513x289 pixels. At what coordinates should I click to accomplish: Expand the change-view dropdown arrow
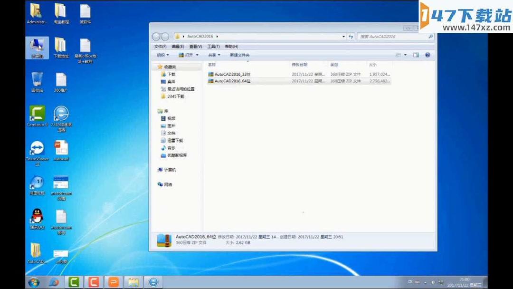pyautogui.click(x=405, y=55)
